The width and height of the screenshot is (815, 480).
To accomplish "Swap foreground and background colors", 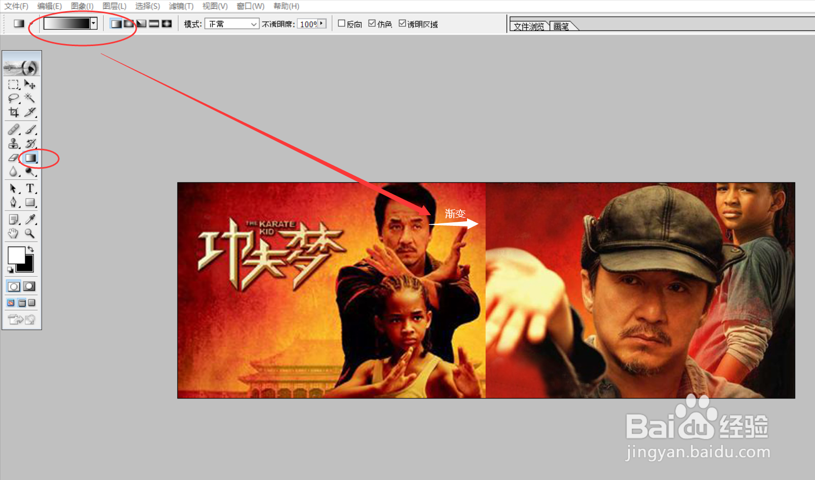I will (x=30, y=249).
